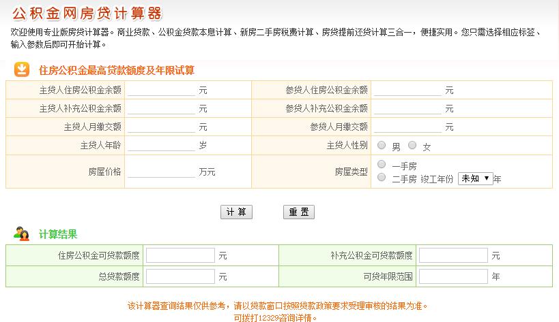Click the orange download arrow icon
The width and height of the screenshot is (559, 322).
pyautogui.click(x=22, y=69)
